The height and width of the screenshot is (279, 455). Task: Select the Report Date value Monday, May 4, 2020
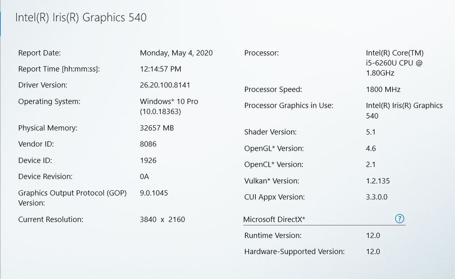pyautogui.click(x=176, y=53)
